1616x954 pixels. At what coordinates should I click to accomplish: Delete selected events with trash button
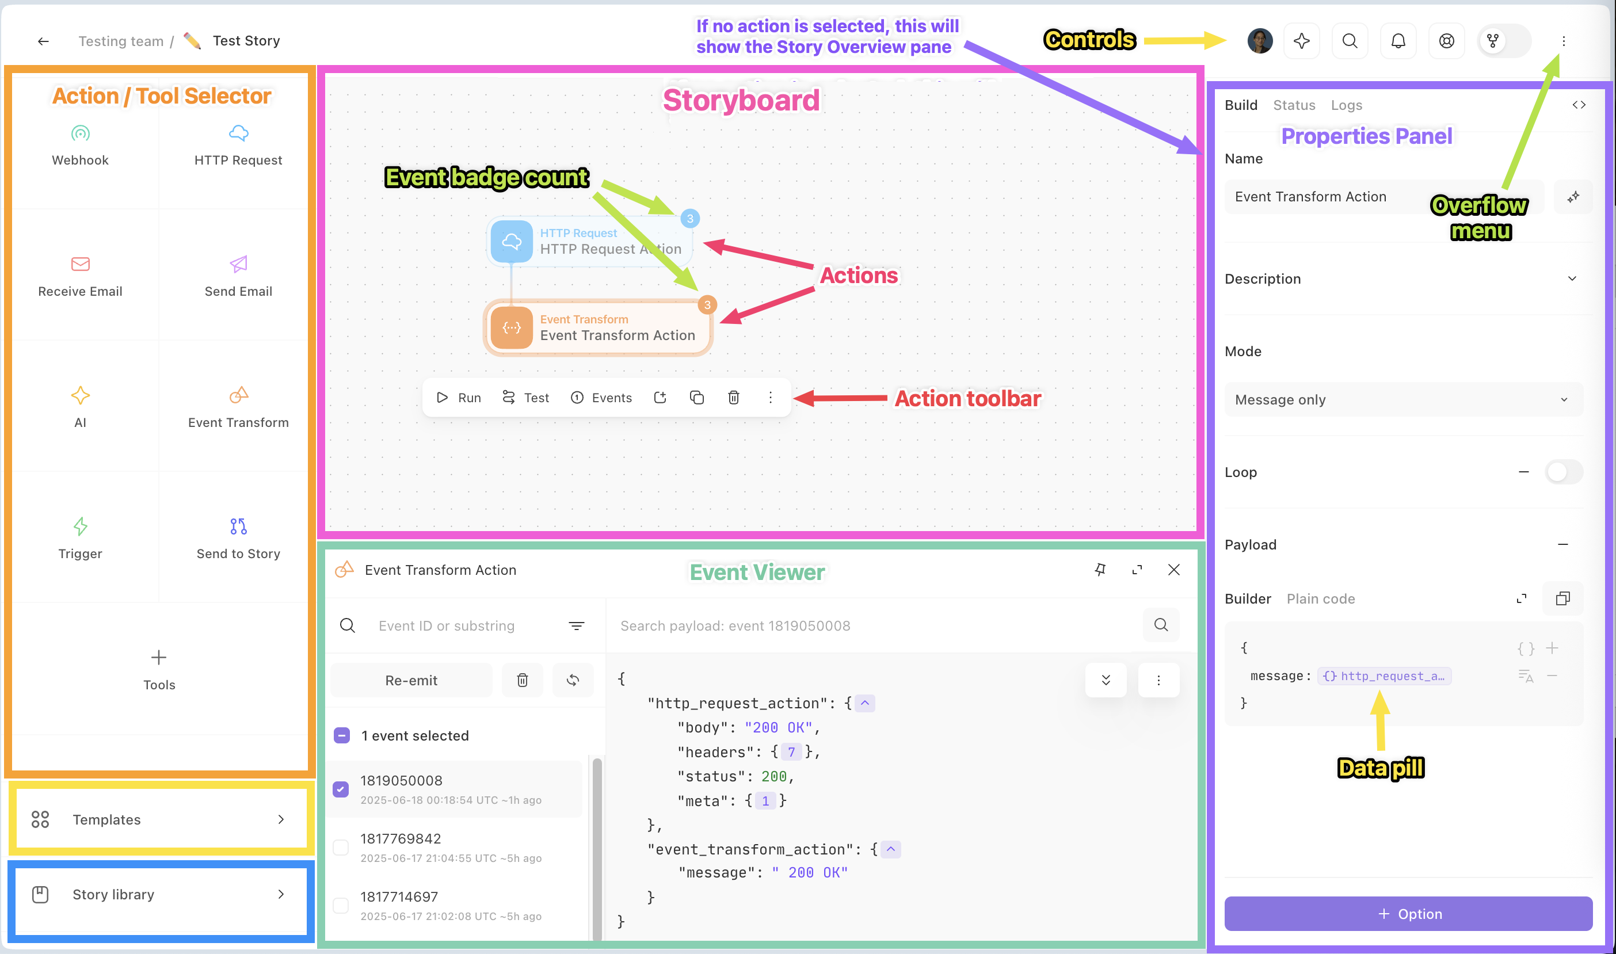(x=523, y=680)
